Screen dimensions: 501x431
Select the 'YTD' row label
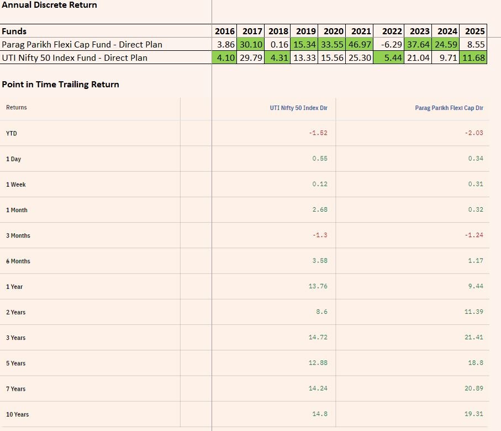(12, 133)
